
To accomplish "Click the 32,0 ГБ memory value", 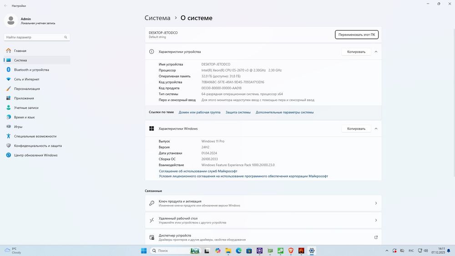I will pos(221,76).
